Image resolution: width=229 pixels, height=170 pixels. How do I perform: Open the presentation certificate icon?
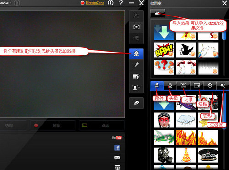click(x=136, y=76)
